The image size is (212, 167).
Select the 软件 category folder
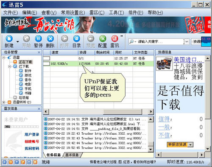tap(28, 71)
